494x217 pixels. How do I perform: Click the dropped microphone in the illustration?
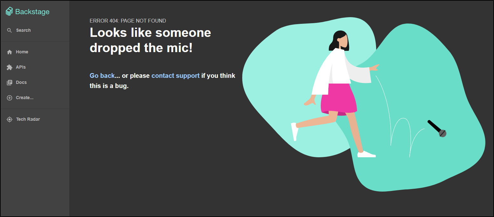(437, 129)
